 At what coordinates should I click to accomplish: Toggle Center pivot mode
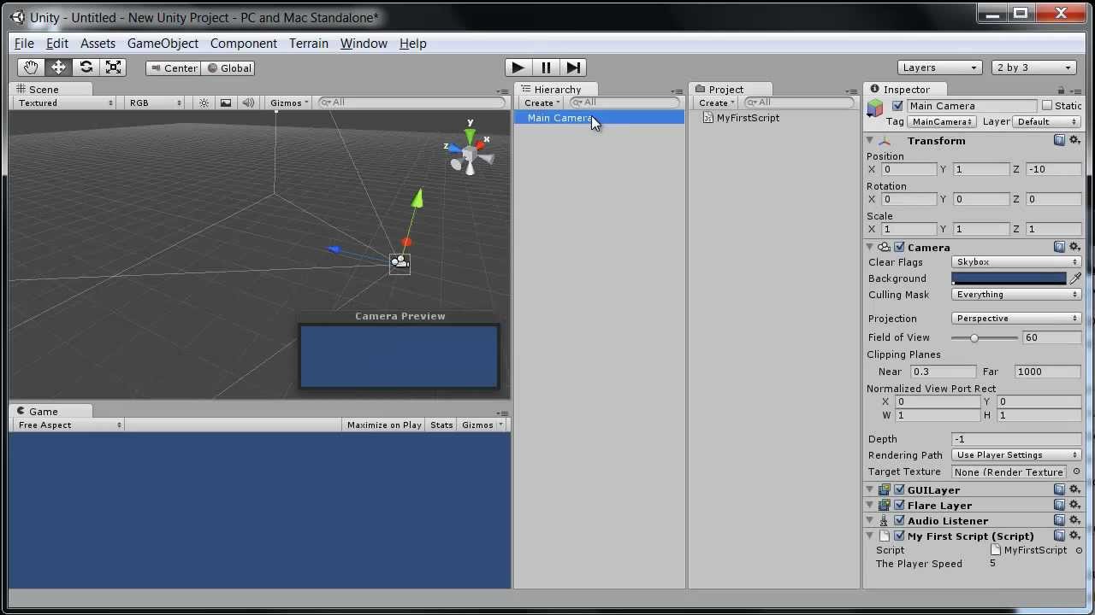click(174, 68)
